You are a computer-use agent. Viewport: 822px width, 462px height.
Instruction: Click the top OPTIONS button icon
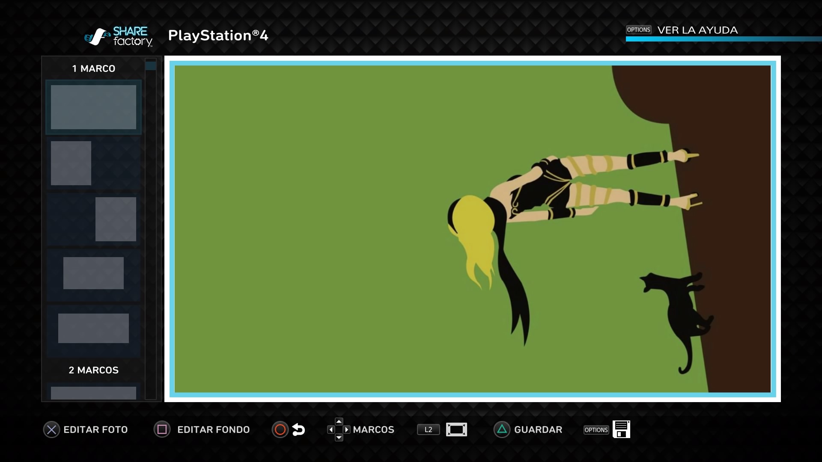[638, 30]
